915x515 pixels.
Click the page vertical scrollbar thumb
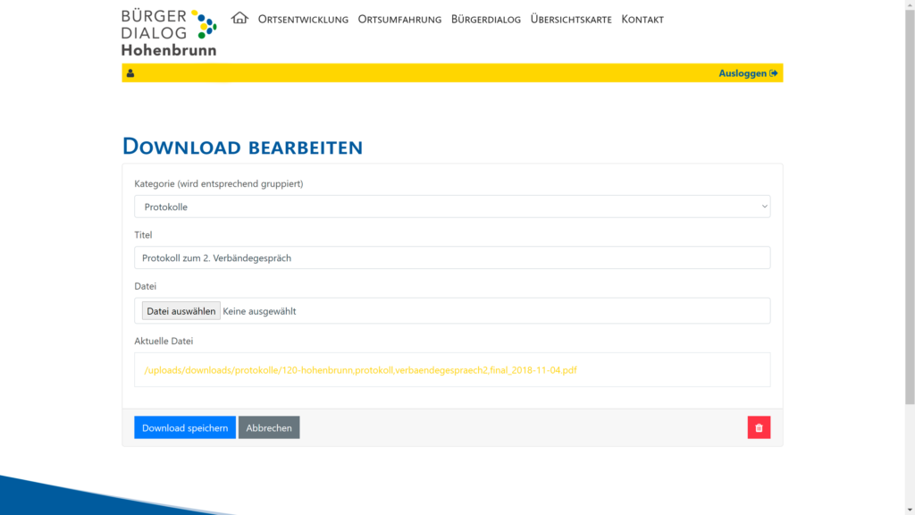click(910, 206)
